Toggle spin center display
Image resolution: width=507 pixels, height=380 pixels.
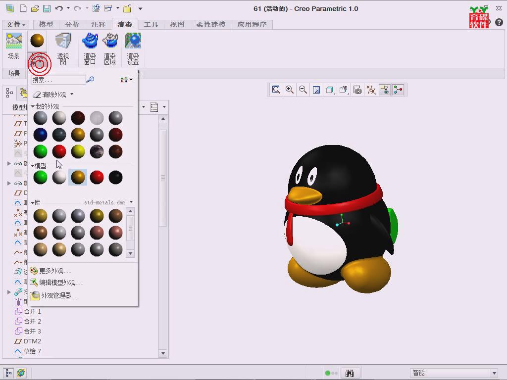398,90
